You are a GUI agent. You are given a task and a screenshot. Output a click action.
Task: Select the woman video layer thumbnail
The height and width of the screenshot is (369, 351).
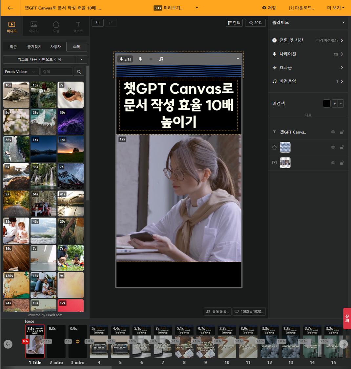pyautogui.click(x=285, y=163)
